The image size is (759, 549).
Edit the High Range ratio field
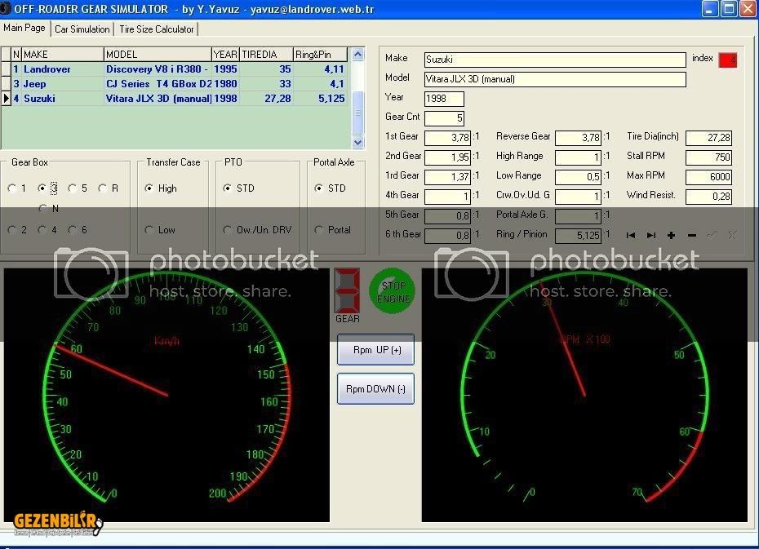point(578,157)
